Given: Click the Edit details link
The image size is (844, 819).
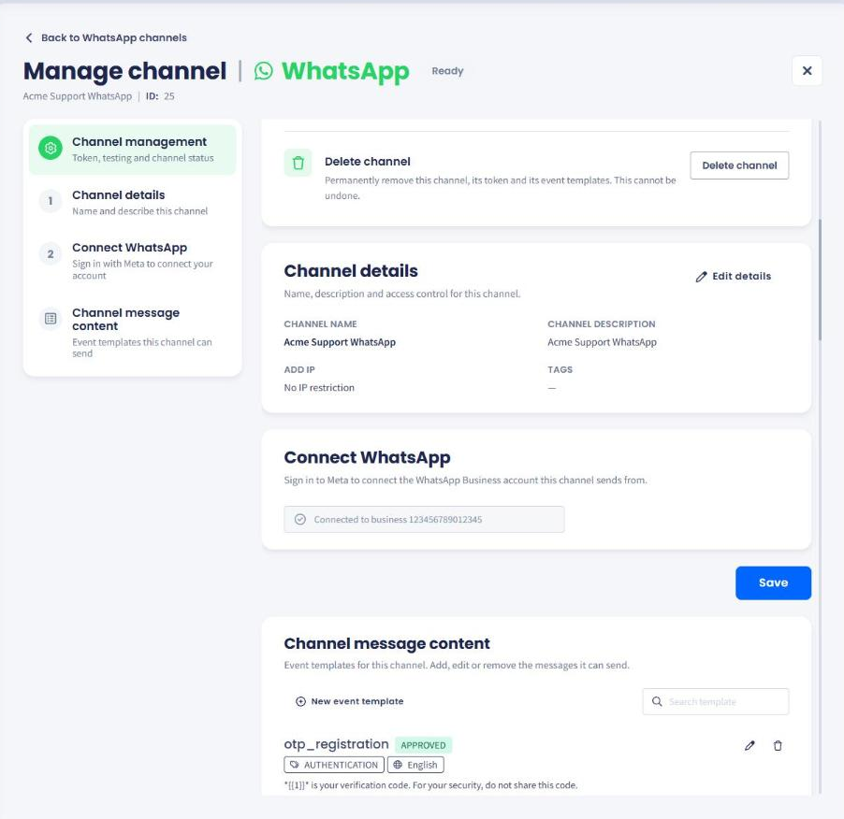Looking at the screenshot, I should [734, 277].
